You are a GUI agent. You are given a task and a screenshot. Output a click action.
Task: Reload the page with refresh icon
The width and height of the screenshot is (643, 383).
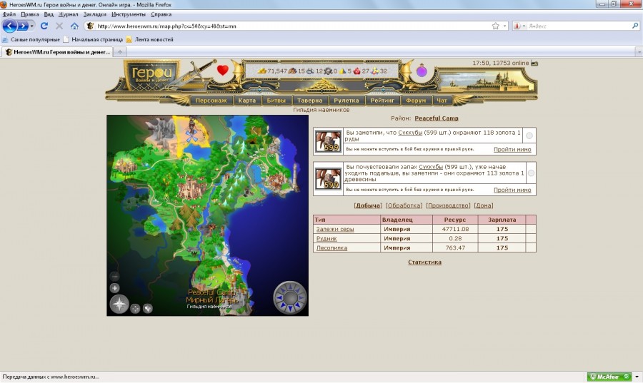44,26
